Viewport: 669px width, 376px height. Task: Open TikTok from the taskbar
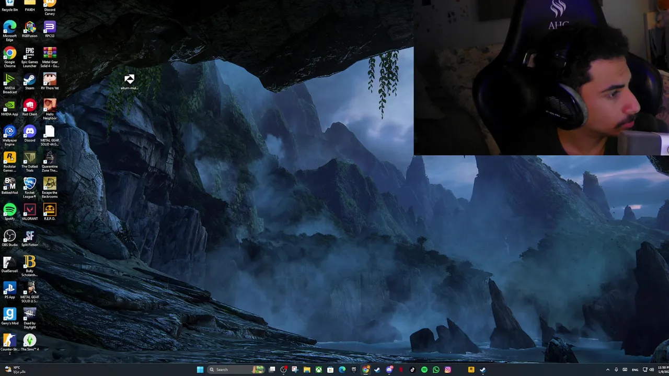point(412,370)
